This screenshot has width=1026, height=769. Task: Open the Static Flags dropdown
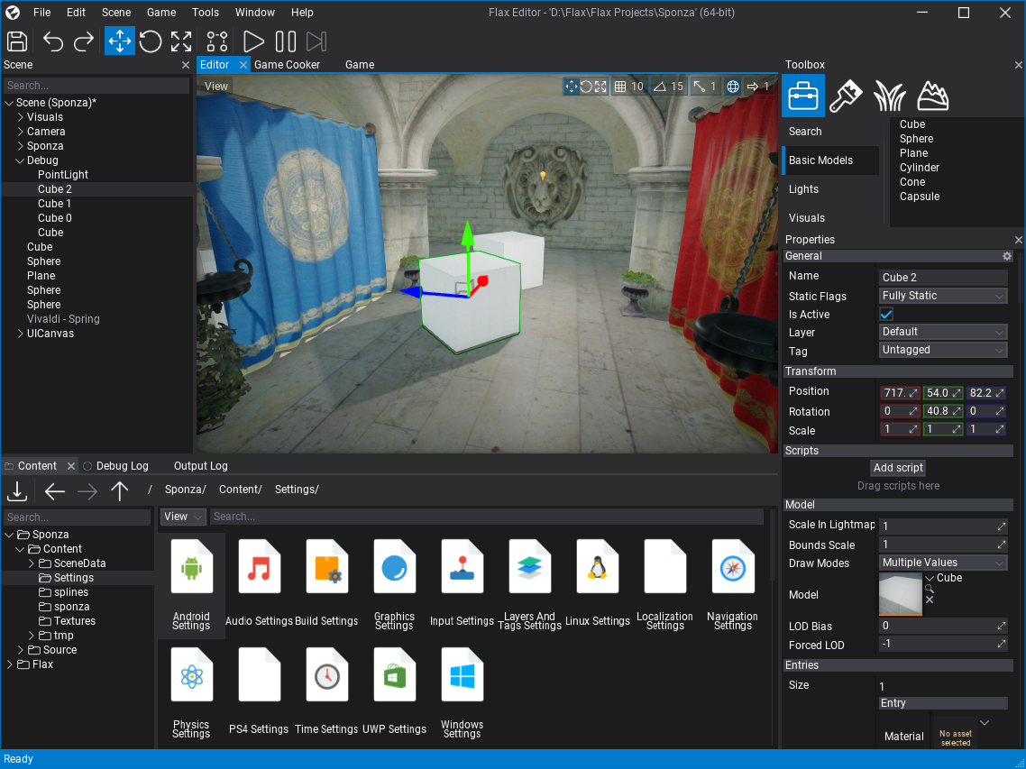[942, 296]
